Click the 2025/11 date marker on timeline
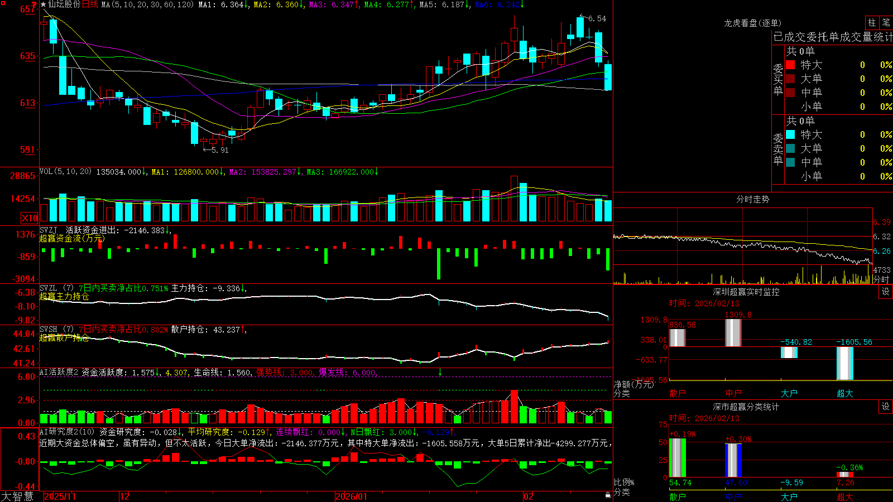The width and height of the screenshot is (893, 502). point(60,496)
